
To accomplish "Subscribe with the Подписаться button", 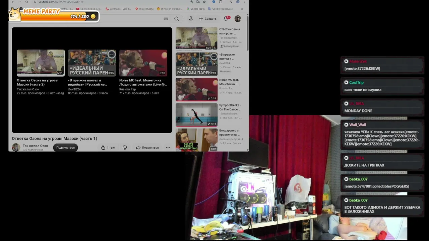I will tap(65, 148).
